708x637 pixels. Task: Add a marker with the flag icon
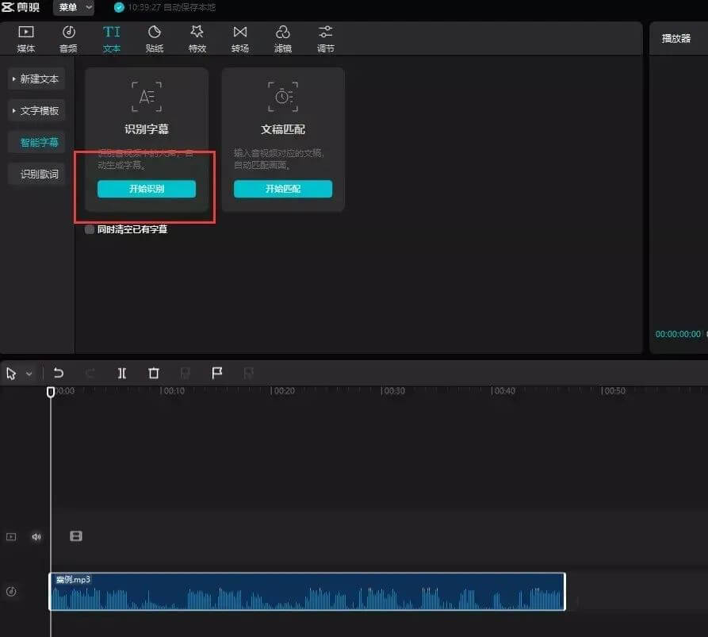(x=216, y=373)
